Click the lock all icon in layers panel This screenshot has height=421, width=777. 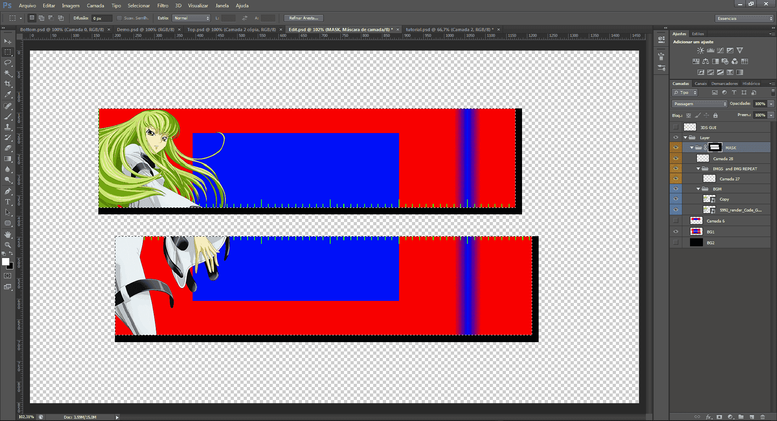coord(715,115)
